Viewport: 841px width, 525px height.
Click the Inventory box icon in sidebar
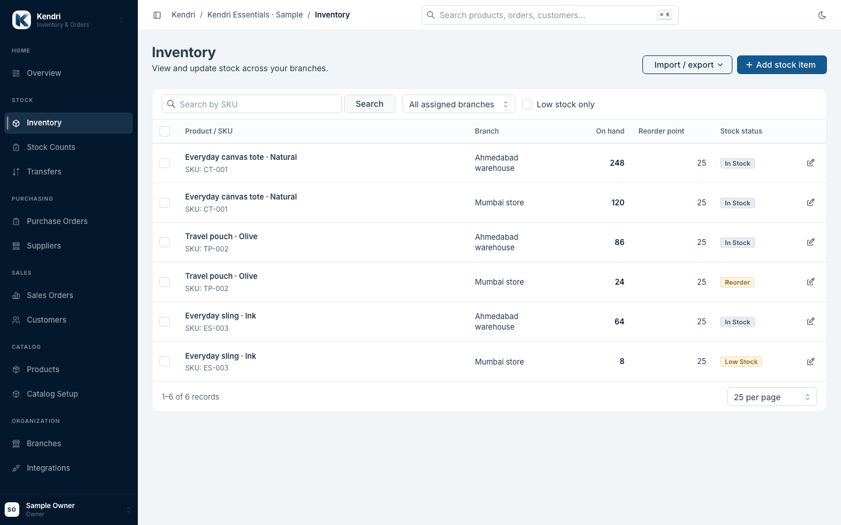16,123
